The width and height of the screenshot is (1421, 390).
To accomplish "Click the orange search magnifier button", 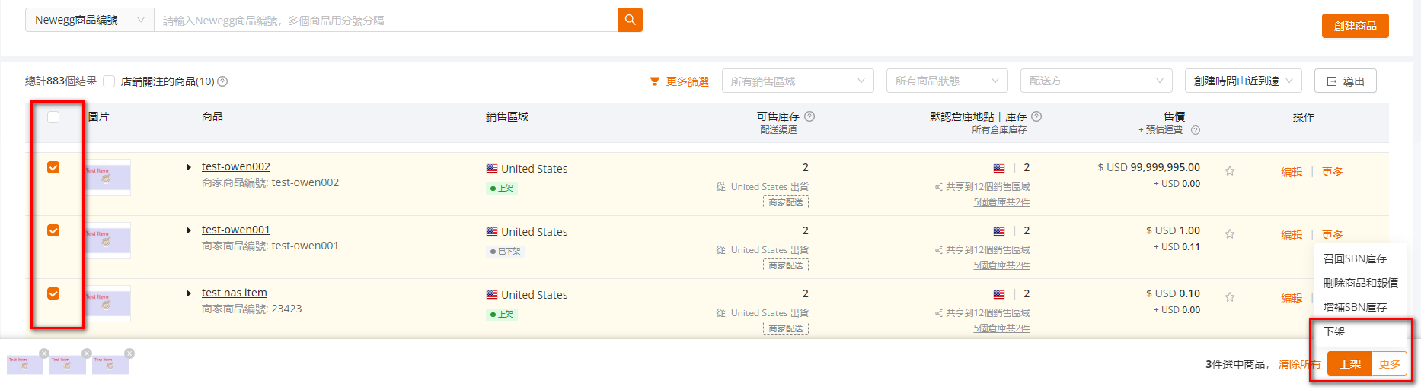I will 631,20.
